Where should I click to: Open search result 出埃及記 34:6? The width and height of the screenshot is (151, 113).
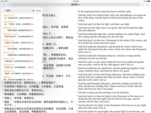[22, 23]
